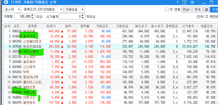218x105 pixels.
Task: Click the 관심+ button
Action: click(x=186, y=9)
